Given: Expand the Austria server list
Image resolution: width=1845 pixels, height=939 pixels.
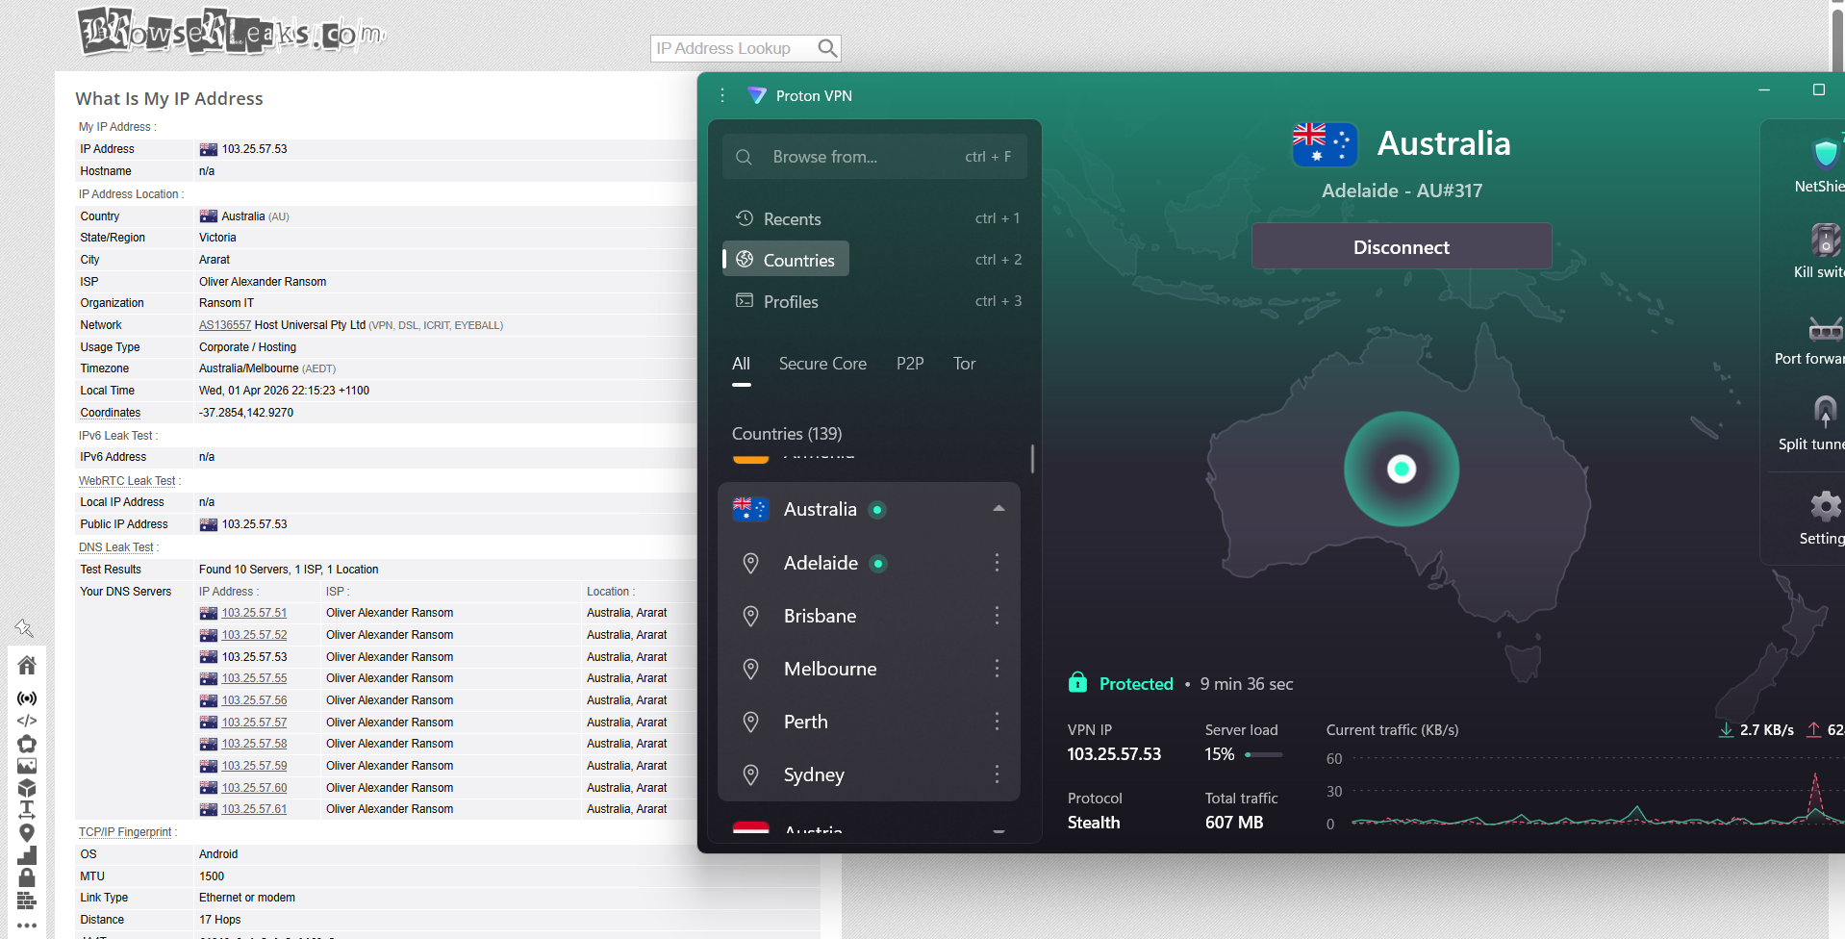Looking at the screenshot, I should [998, 829].
